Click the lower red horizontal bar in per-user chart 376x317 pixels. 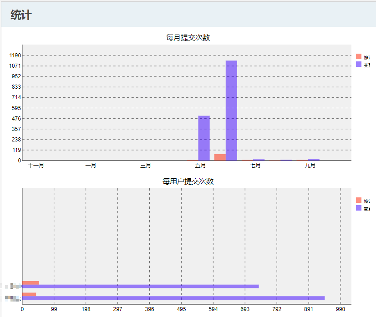tap(29, 294)
